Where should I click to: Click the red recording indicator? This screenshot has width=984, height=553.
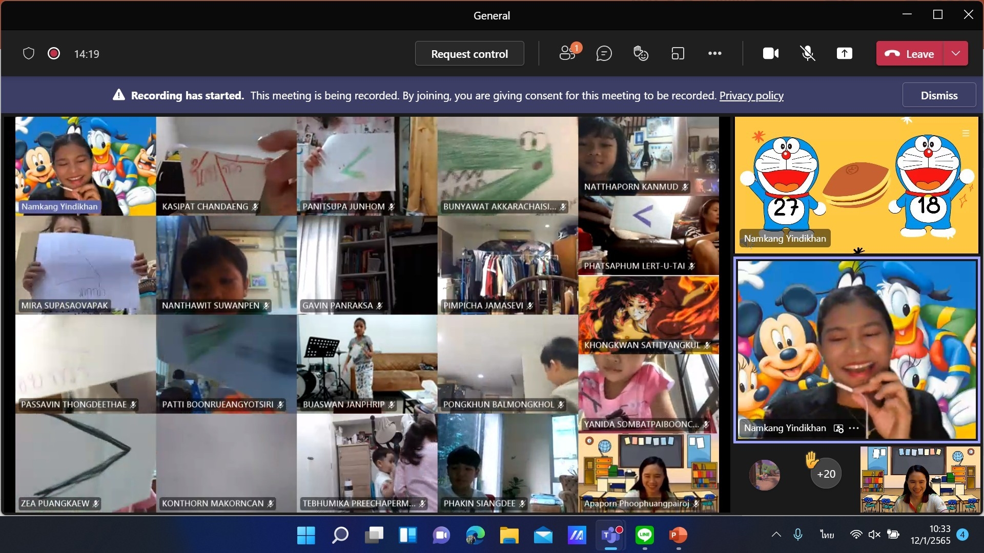54,53
